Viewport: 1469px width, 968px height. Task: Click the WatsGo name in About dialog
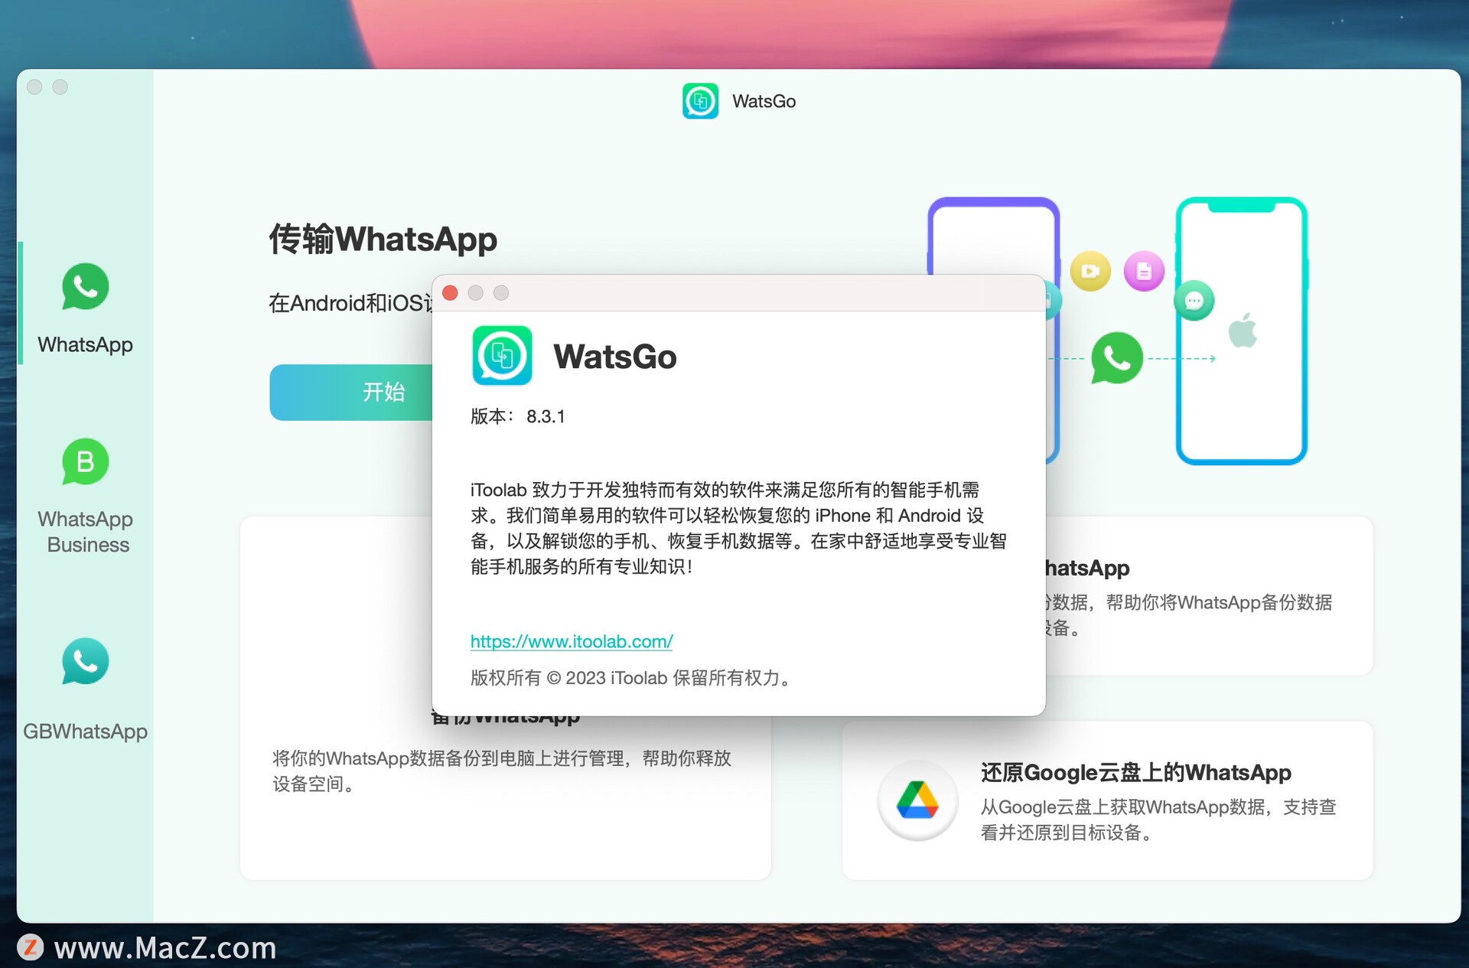point(615,357)
